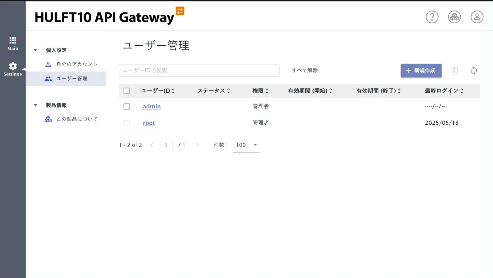Click the ユーザー管理 page heading
Viewport: 493px width, 278px height.
(x=156, y=45)
